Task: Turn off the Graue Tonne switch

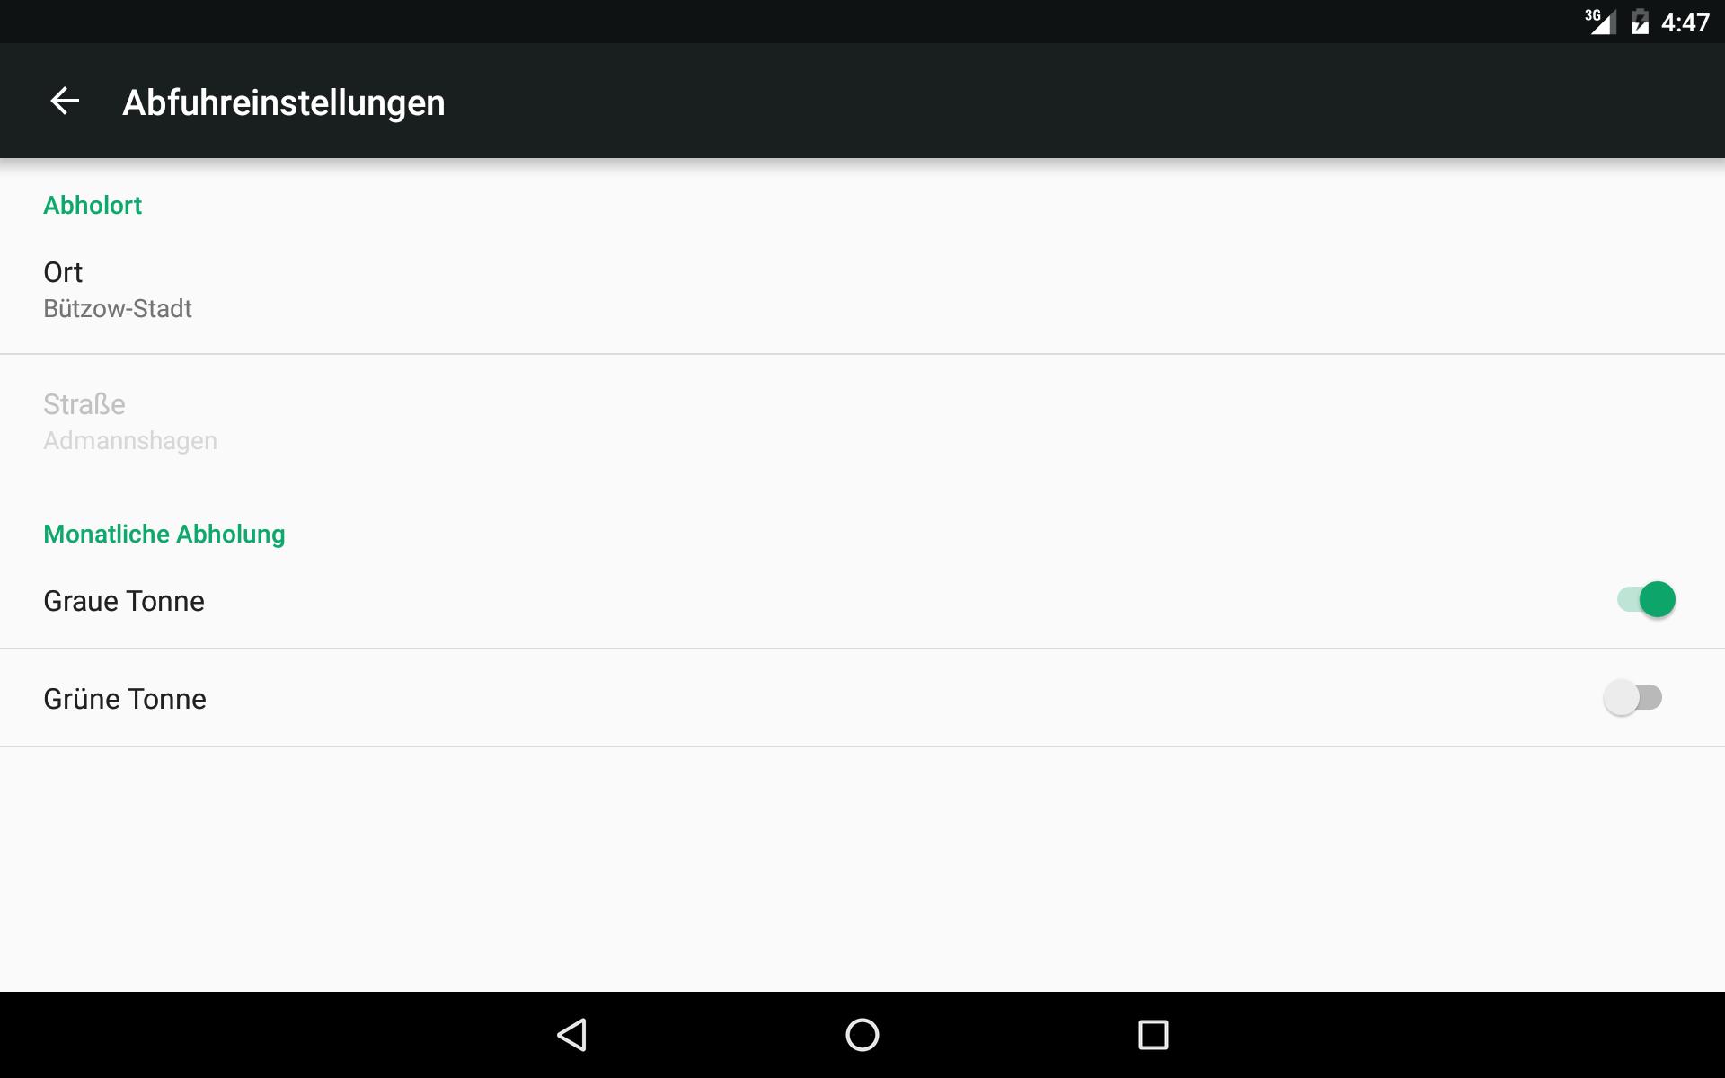Action: pyautogui.click(x=1646, y=599)
